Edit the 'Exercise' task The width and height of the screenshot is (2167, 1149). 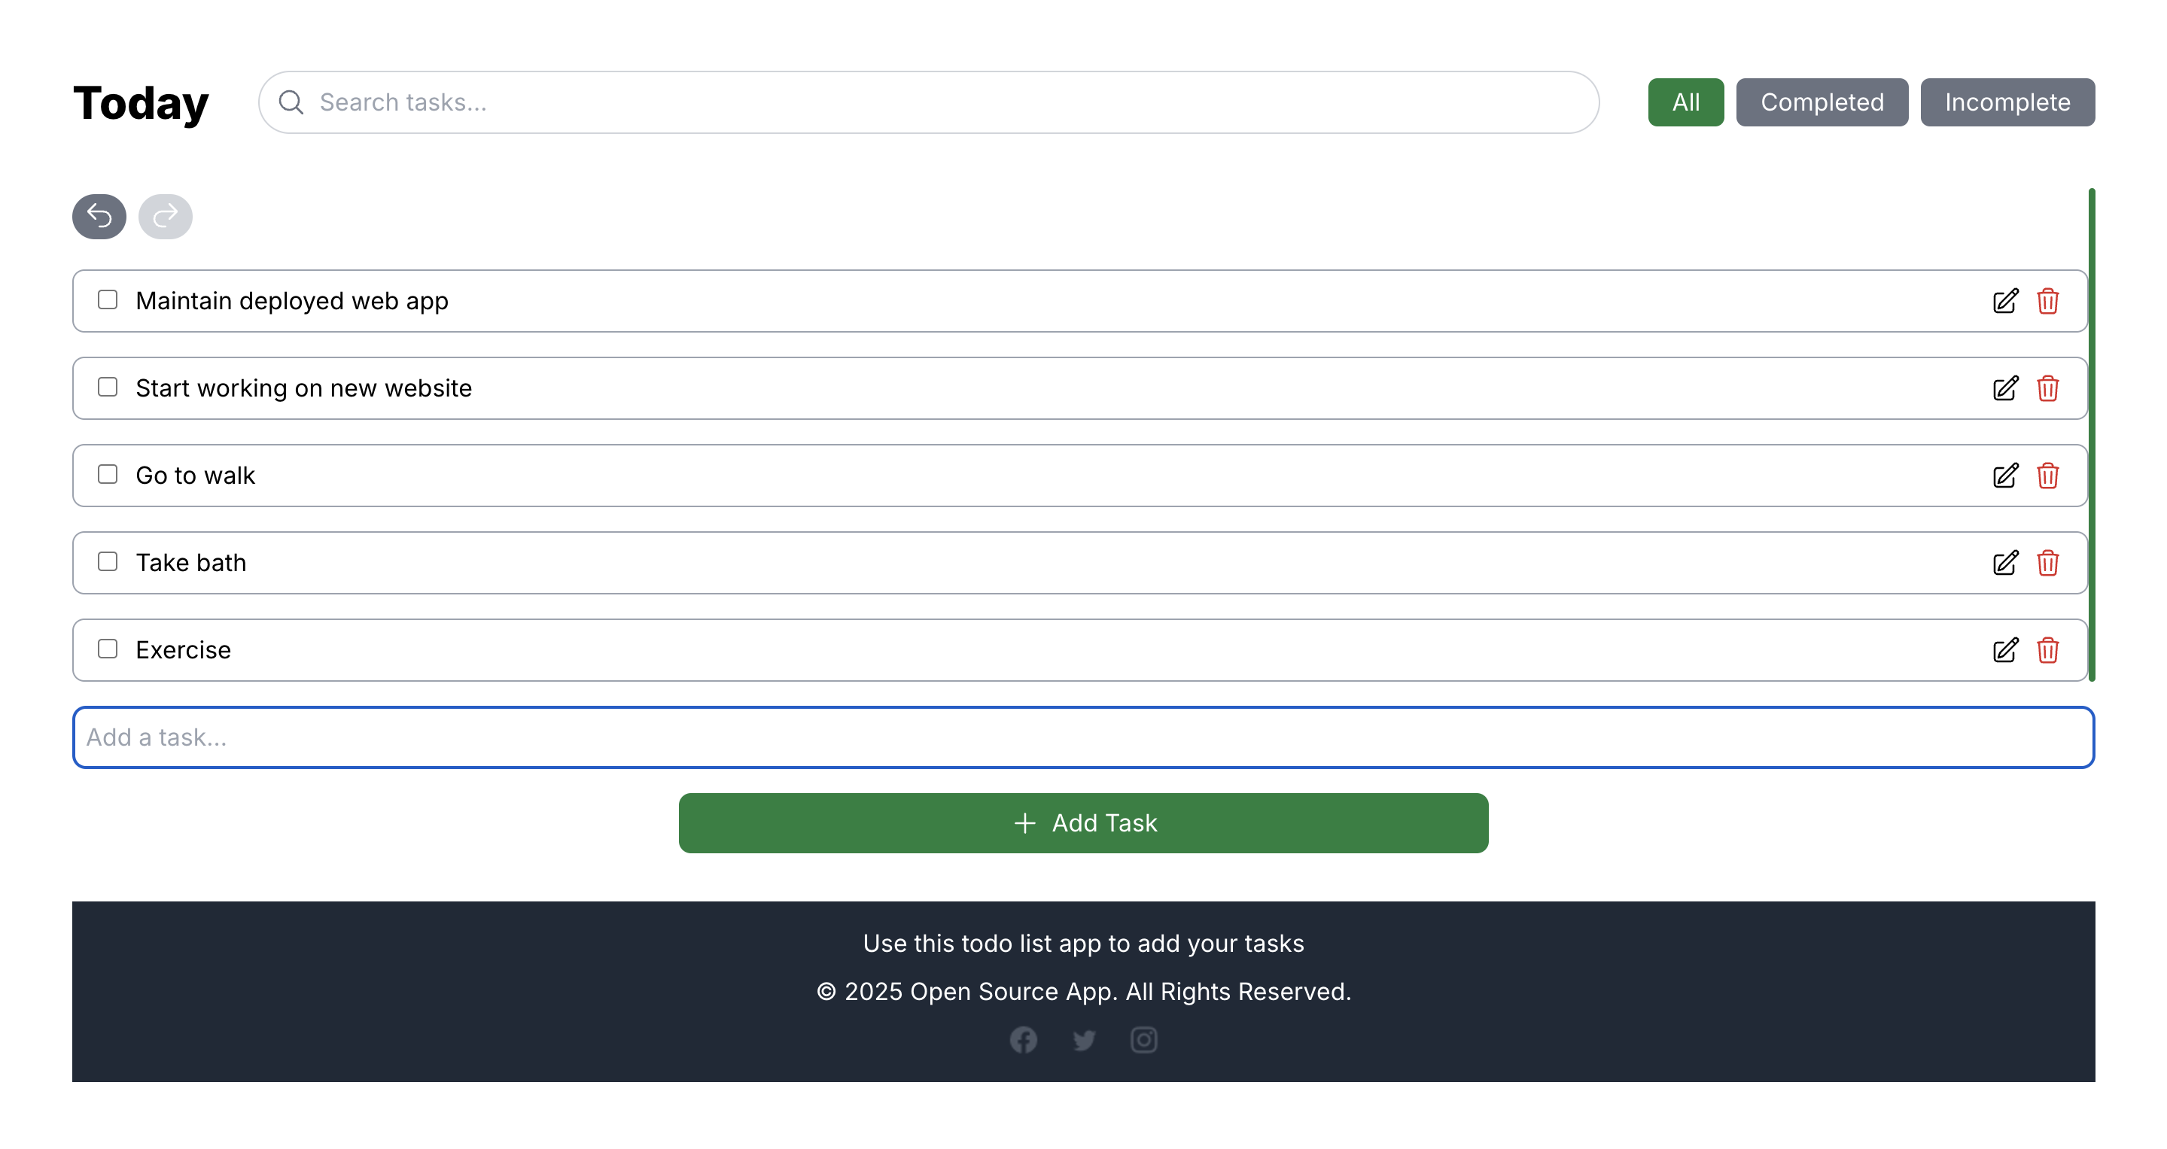2005,649
